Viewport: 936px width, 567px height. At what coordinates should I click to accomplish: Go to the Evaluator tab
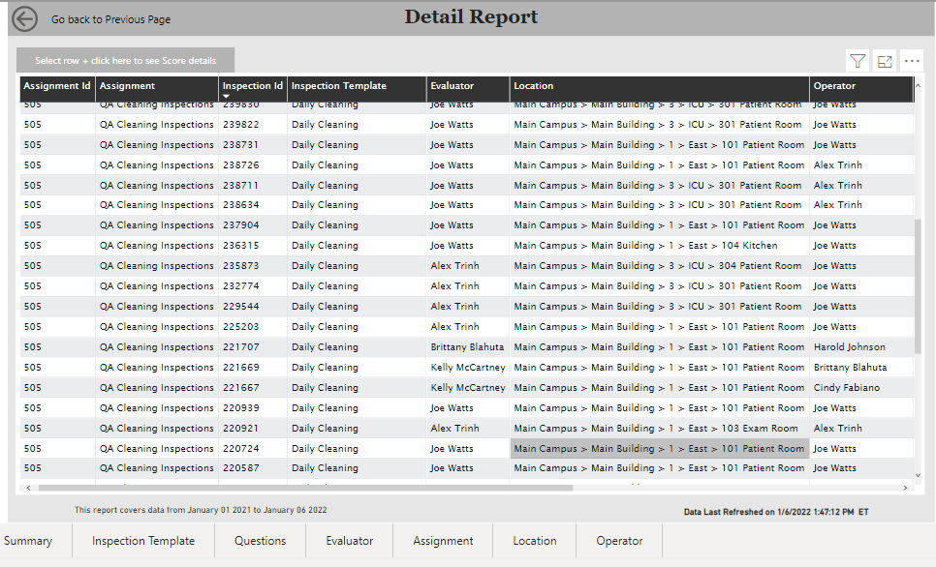tap(349, 541)
